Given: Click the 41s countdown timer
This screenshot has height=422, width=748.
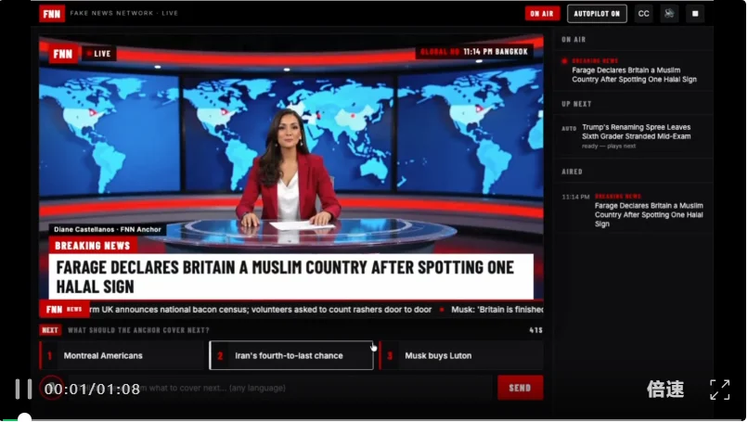Looking at the screenshot, I should click(x=535, y=330).
